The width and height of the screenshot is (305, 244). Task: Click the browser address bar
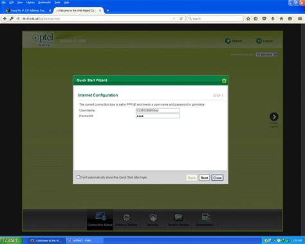click(97, 19)
